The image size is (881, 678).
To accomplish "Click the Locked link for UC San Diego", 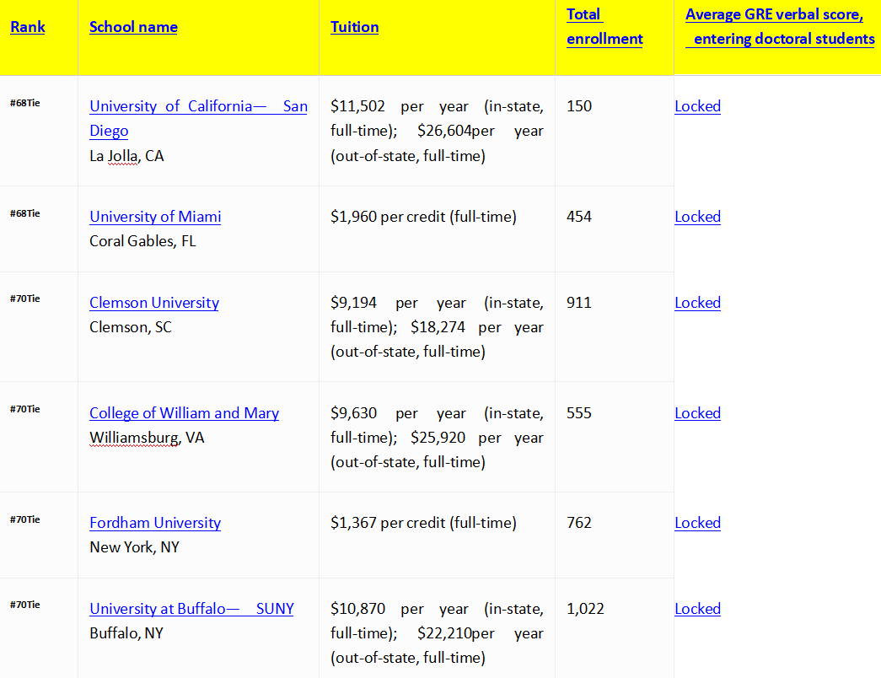I will [x=697, y=106].
